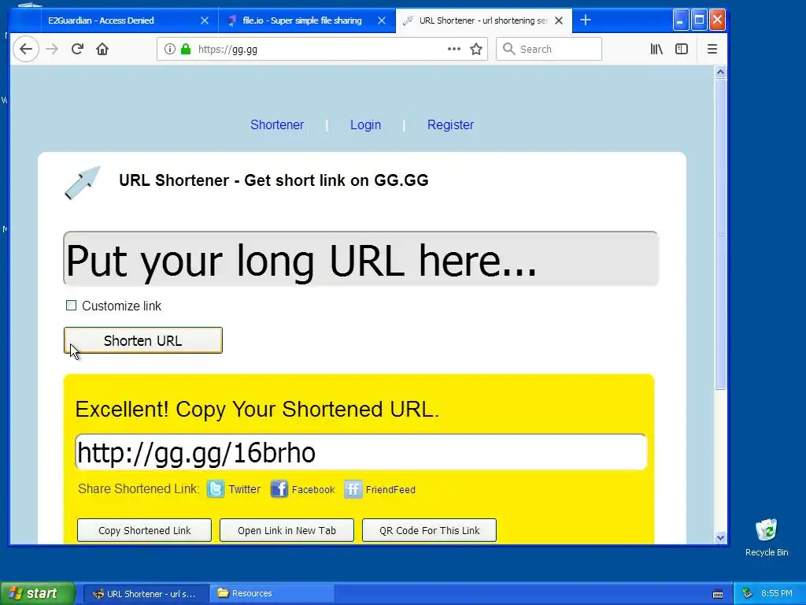Image resolution: width=806 pixels, height=605 pixels.
Task: Bookmark this page with the star
Action: (476, 50)
